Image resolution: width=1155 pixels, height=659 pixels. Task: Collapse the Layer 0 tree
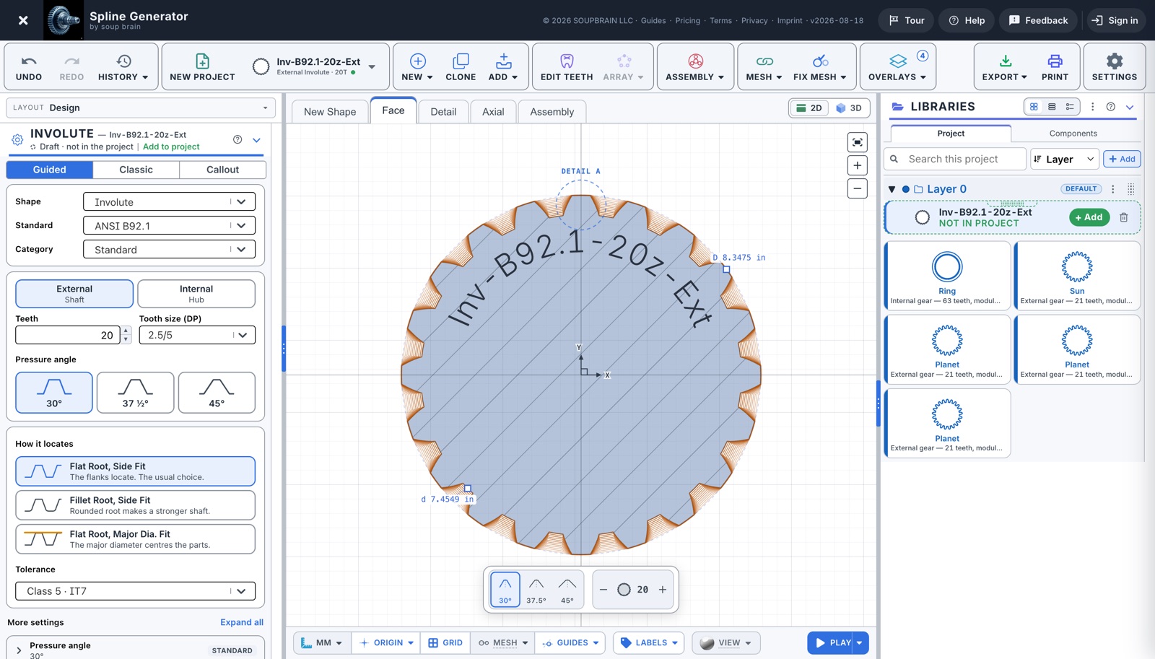pyautogui.click(x=892, y=189)
